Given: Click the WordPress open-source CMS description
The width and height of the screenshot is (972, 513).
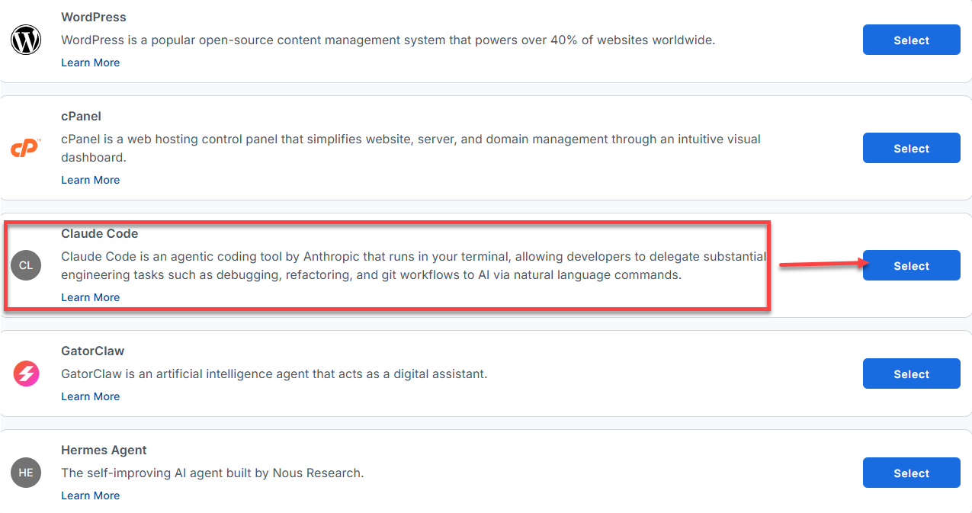Looking at the screenshot, I should 388,40.
